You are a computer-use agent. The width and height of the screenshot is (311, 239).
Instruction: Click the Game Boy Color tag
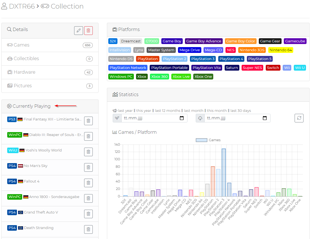240,41
